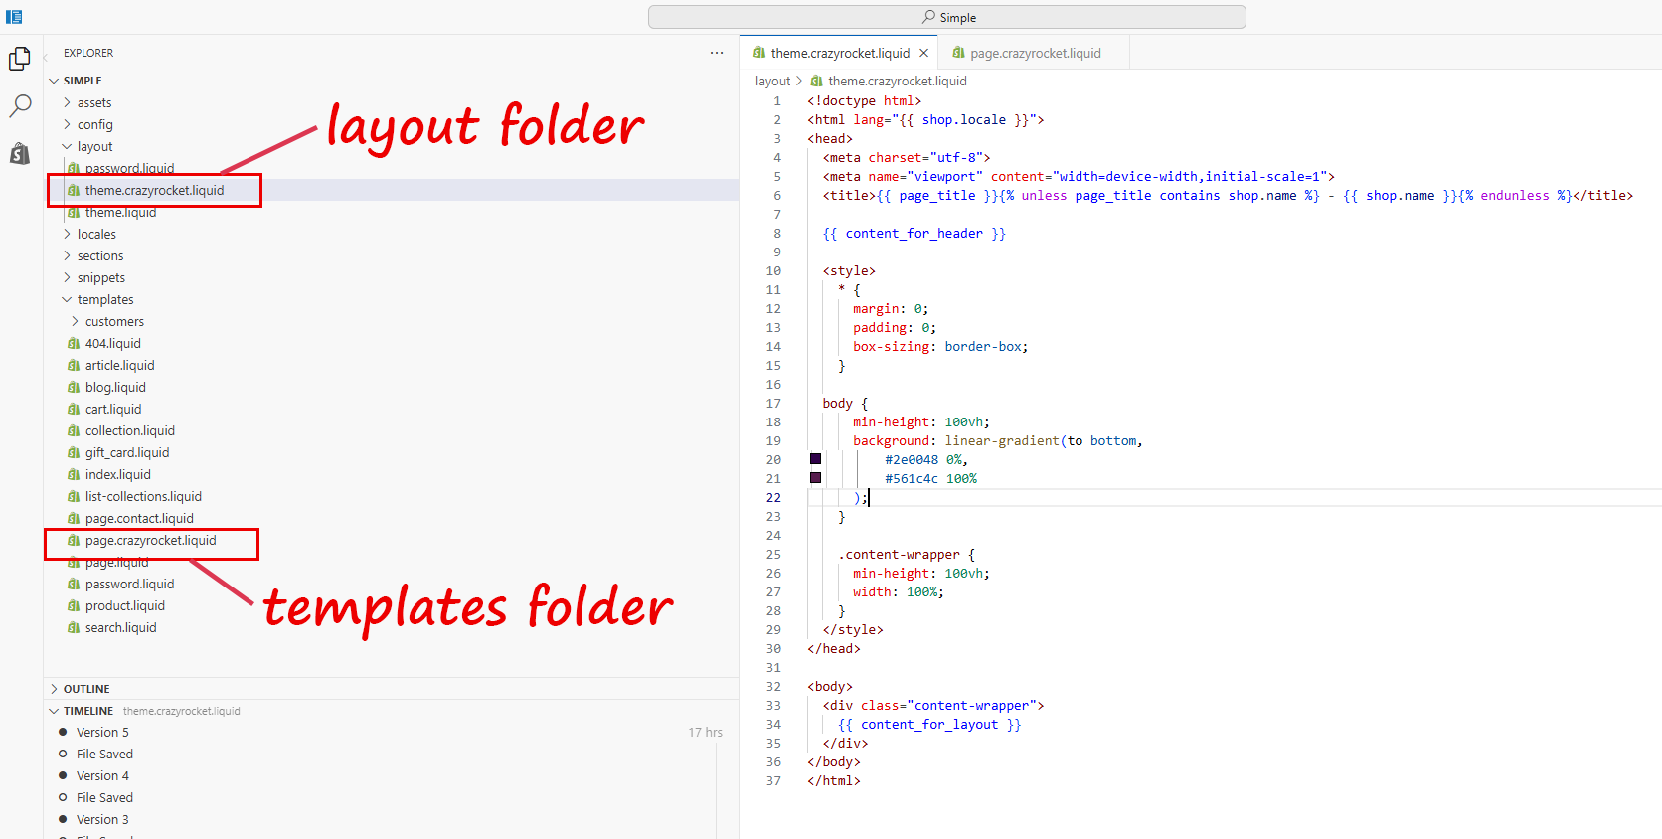Image resolution: width=1662 pixels, height=839 pixels.
Task: Collapse the TIMELINE section
Action: (87, 711)
